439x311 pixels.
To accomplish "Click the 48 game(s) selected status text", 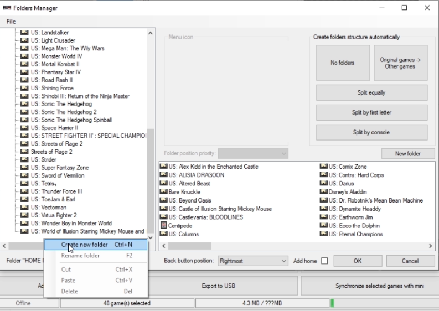I will [x=127, y=303].
